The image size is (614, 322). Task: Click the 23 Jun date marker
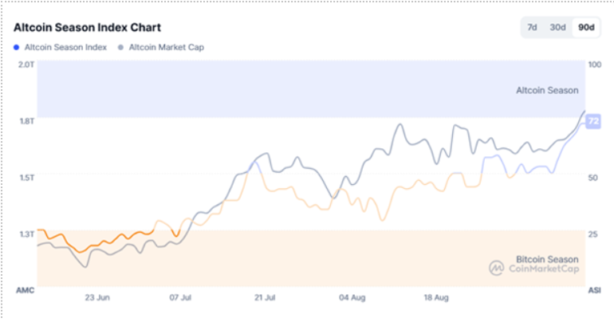pyautogui.click(x=97, y=297)
